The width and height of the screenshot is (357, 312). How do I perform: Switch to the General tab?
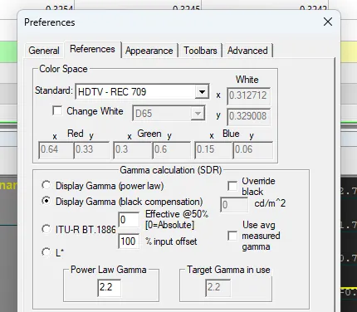coord(44,51)
